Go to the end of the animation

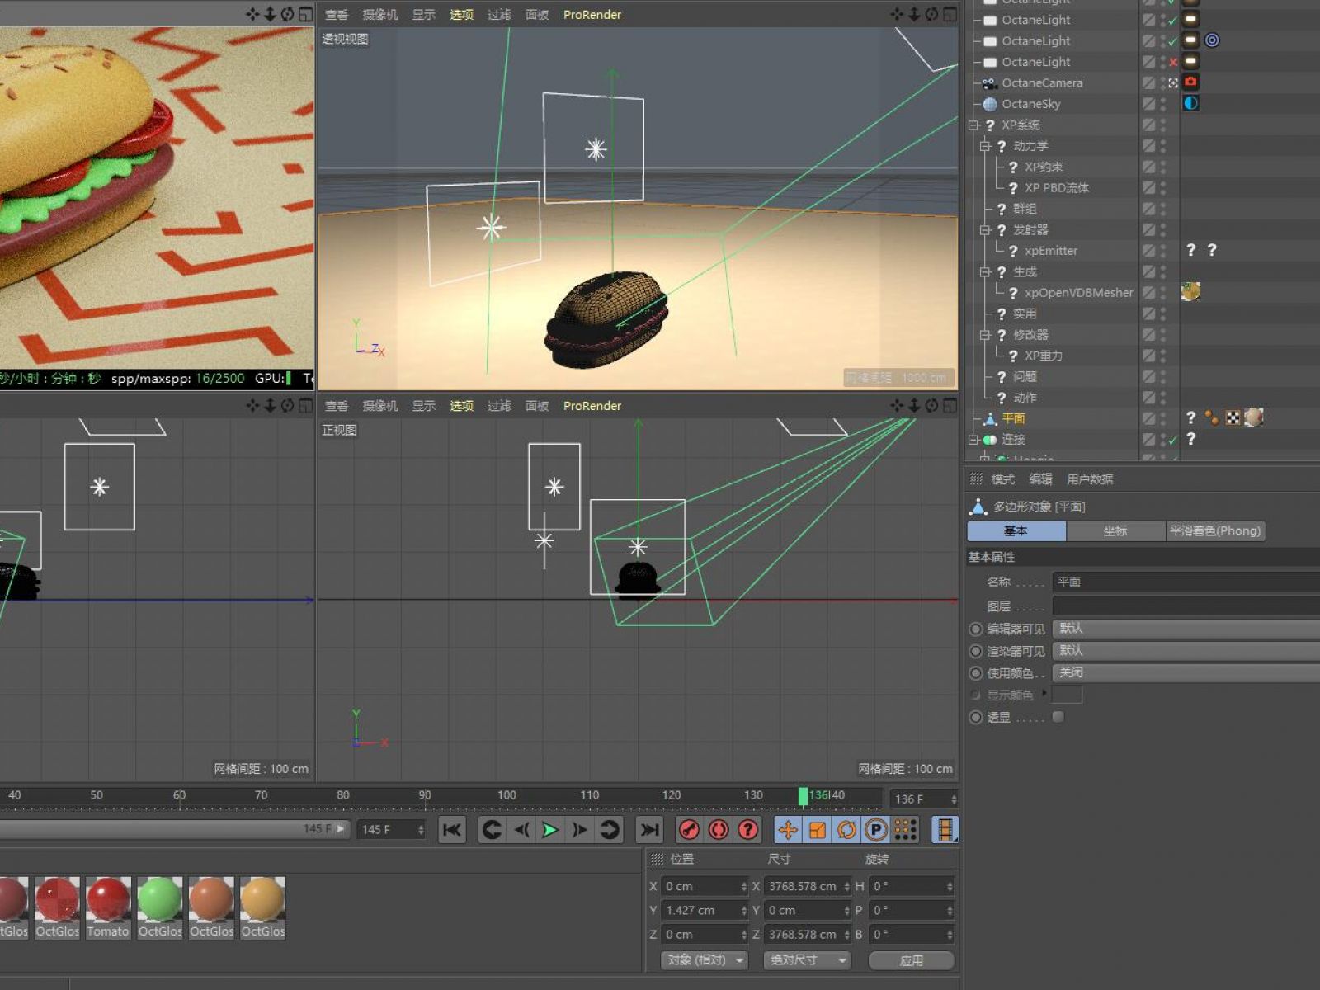(650, 830)
